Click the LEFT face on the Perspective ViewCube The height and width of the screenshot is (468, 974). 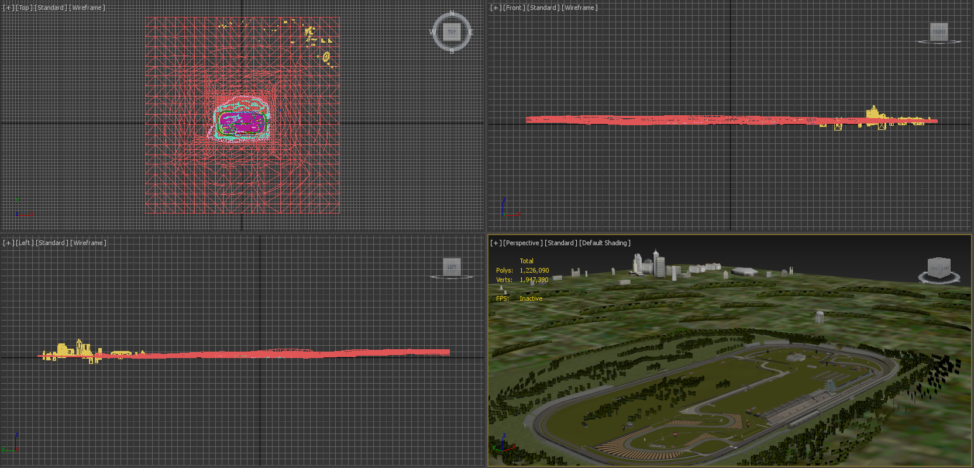(934, 269)
